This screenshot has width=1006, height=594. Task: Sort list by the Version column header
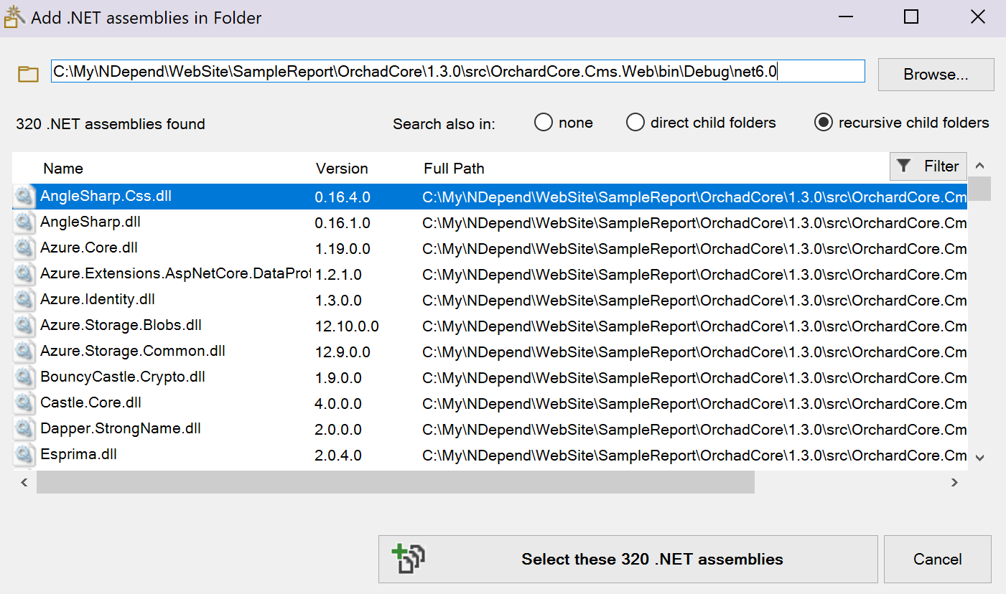click(x=342, y=169)
